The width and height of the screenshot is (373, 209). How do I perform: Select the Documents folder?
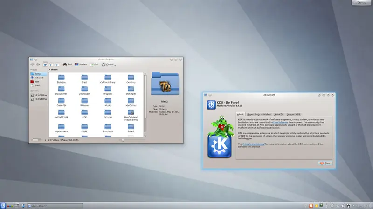[x=61, y=91]
